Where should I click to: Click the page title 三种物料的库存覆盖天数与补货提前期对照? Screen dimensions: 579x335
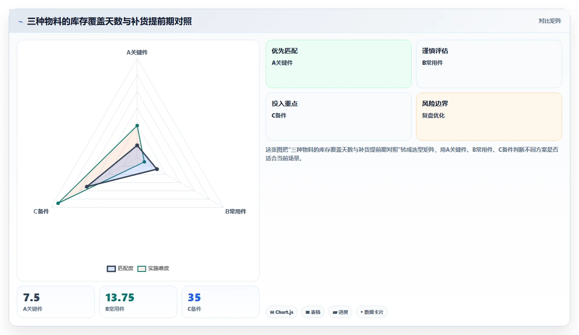click(x=109, y=21)
